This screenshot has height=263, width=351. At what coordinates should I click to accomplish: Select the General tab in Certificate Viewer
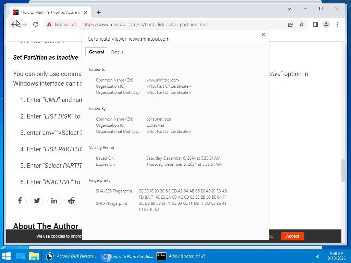[96, 52]
